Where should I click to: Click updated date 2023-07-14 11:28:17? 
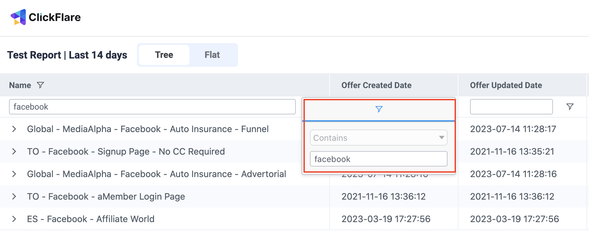513,129
